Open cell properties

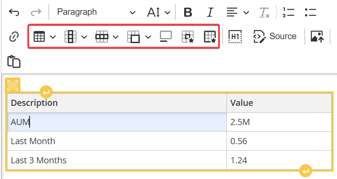coord(188,37)
